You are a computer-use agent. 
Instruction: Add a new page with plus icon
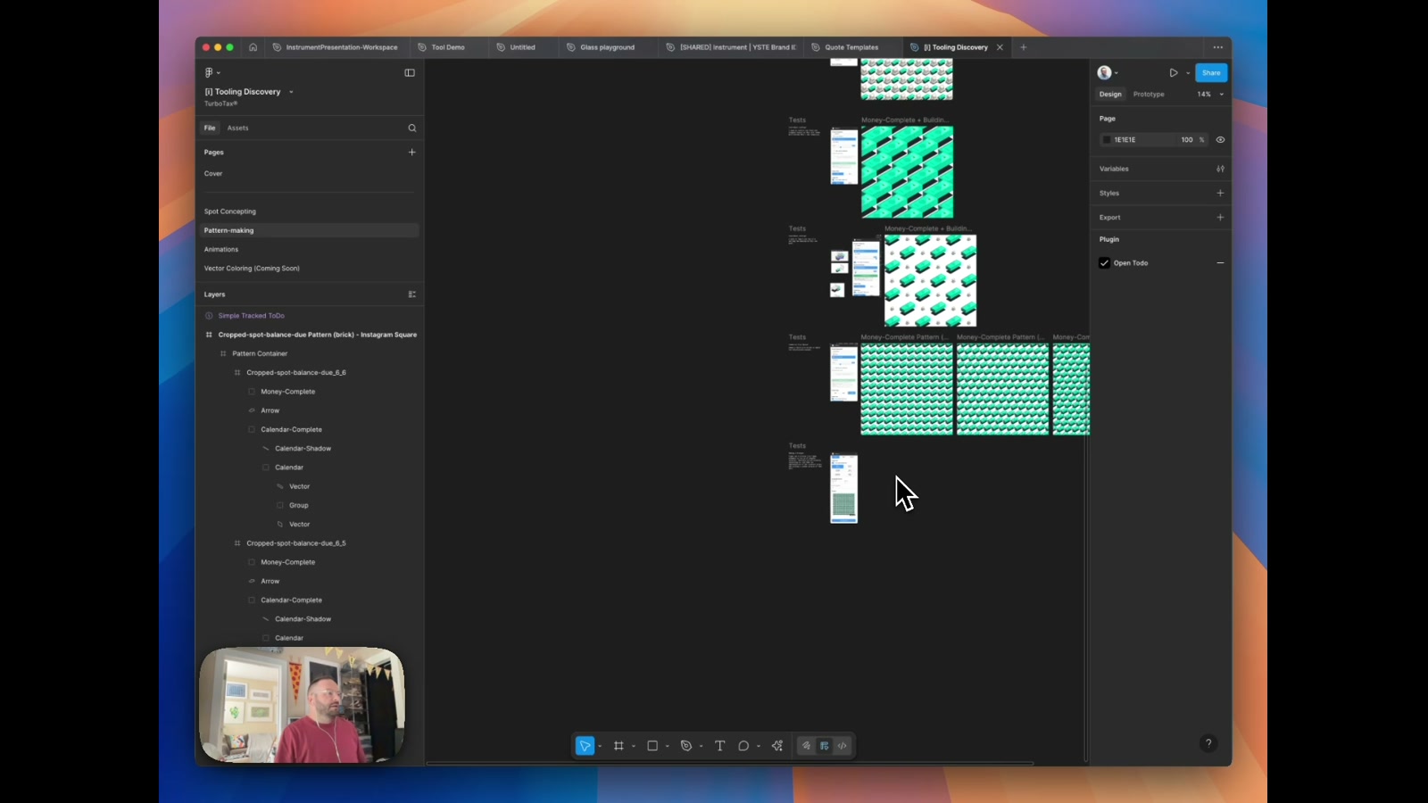pyautogui.click(x=412, y=153)
